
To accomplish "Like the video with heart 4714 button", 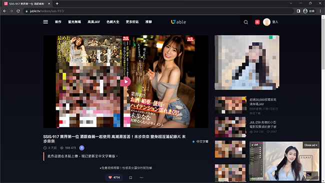I will click(x=114, y=177).
